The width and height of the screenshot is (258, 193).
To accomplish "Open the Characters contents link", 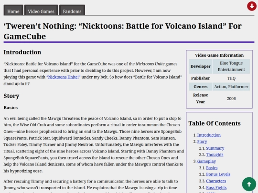I will point(216,181).
